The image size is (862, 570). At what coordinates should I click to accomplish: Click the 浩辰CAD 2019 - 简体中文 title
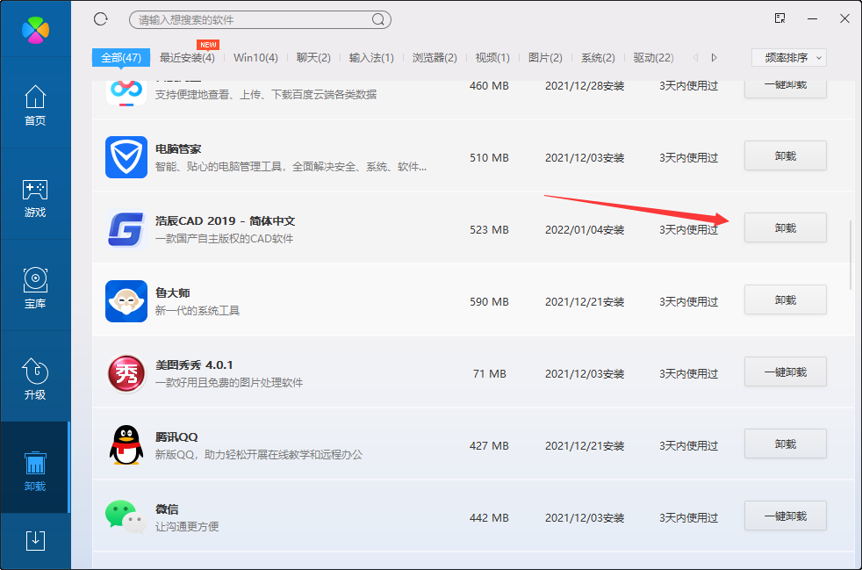(x=226, y=220)
